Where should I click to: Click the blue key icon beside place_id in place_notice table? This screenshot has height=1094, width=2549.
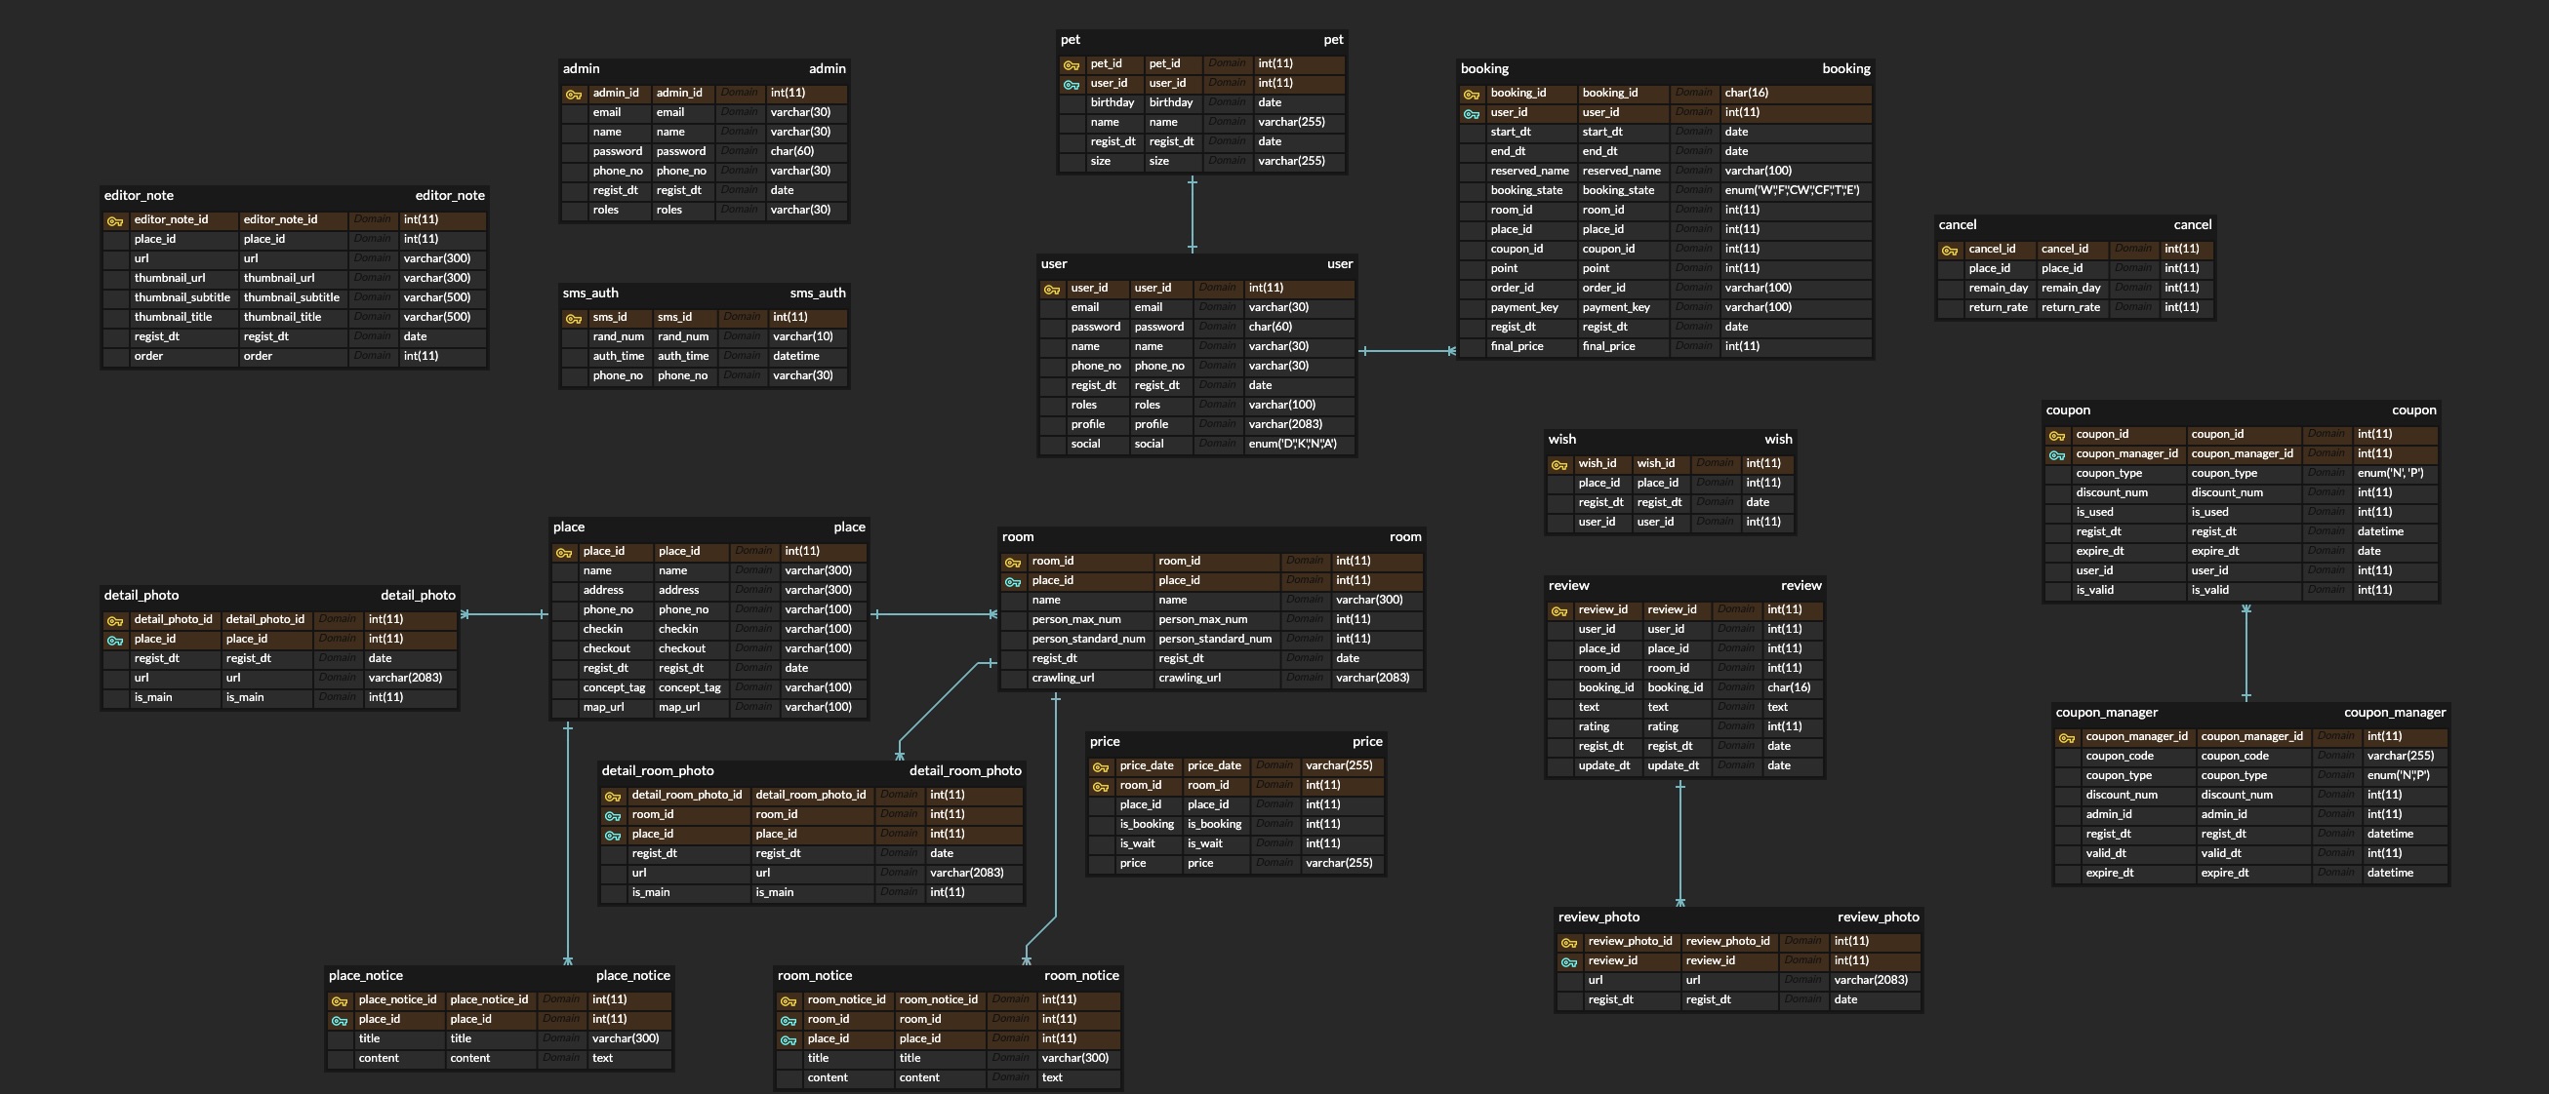pos(340,1021)
